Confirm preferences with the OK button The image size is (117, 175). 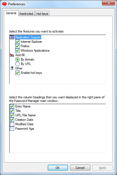coord(58,168)
